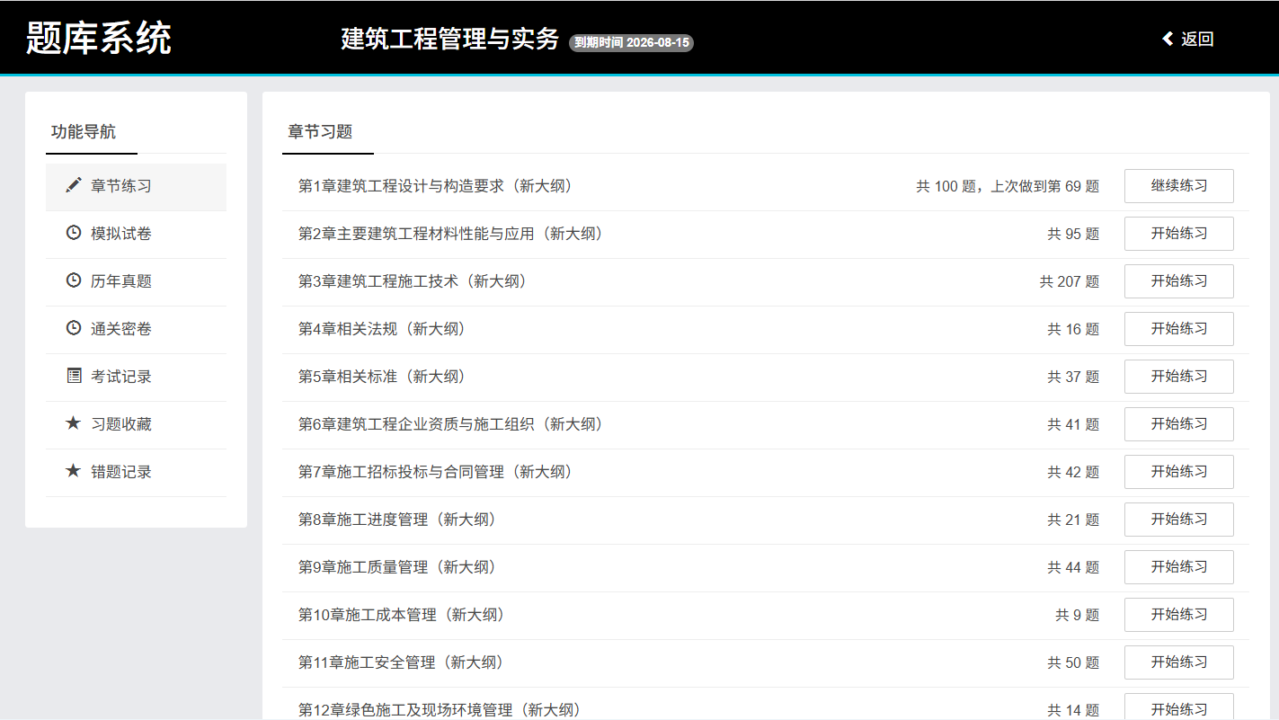1279x720 pixels.
Task: Open chapter title 第5章相关标准
Action: point(382,377)
